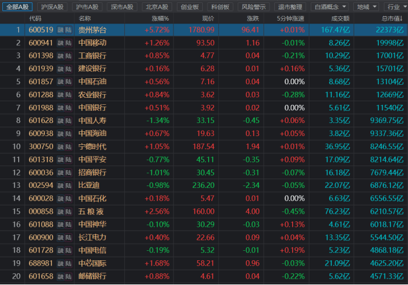Click the 陆 icon beside 688981

(x=68, y=263)
